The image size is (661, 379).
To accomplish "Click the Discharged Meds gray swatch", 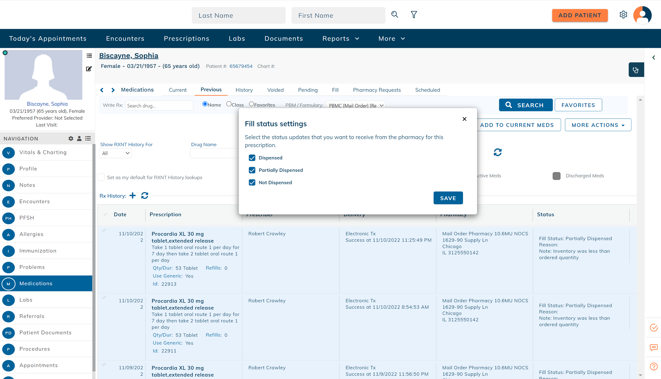I will [x=556, y=176].
